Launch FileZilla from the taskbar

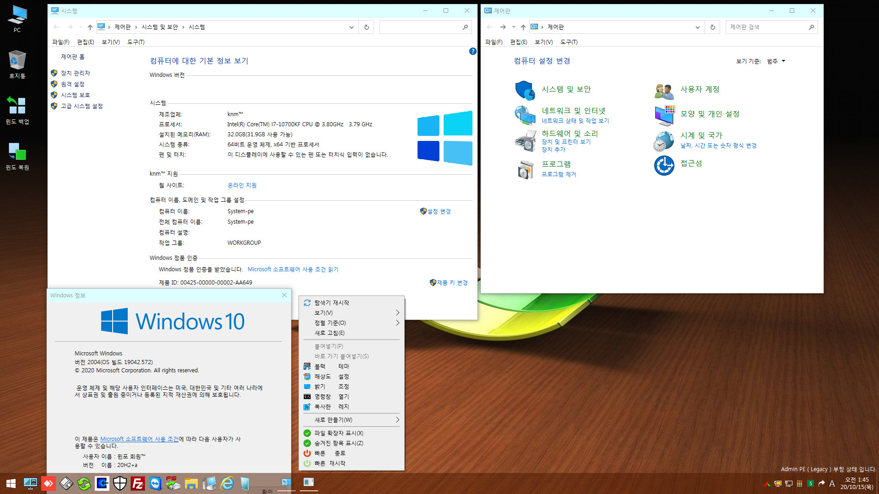coord(138,483)
